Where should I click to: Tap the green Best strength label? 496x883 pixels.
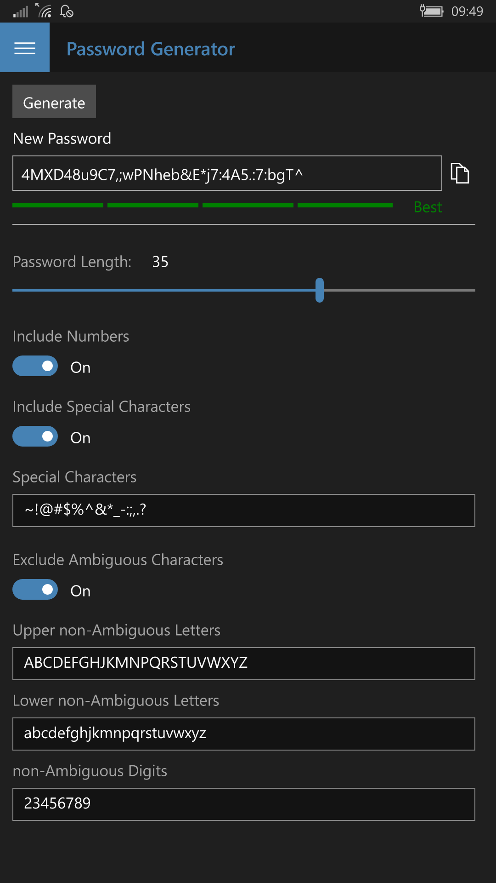[428, 207]
